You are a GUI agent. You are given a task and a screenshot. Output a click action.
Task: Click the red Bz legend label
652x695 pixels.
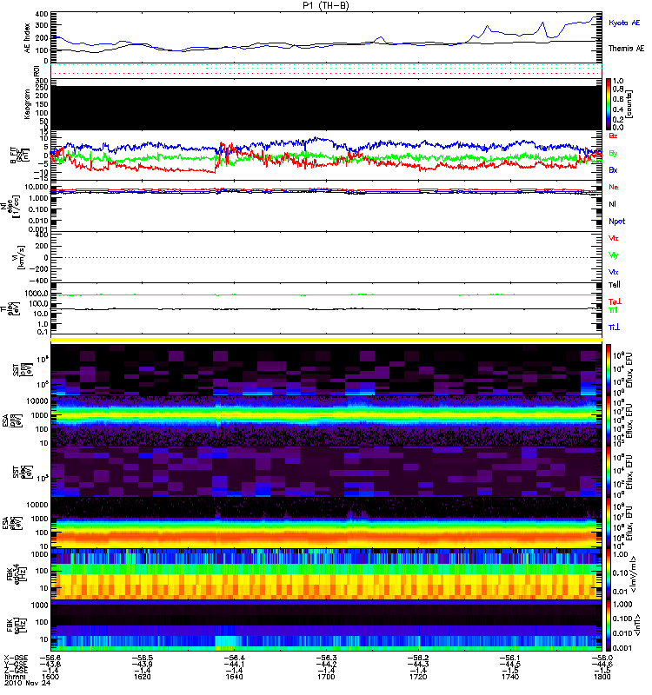point(613,136)
